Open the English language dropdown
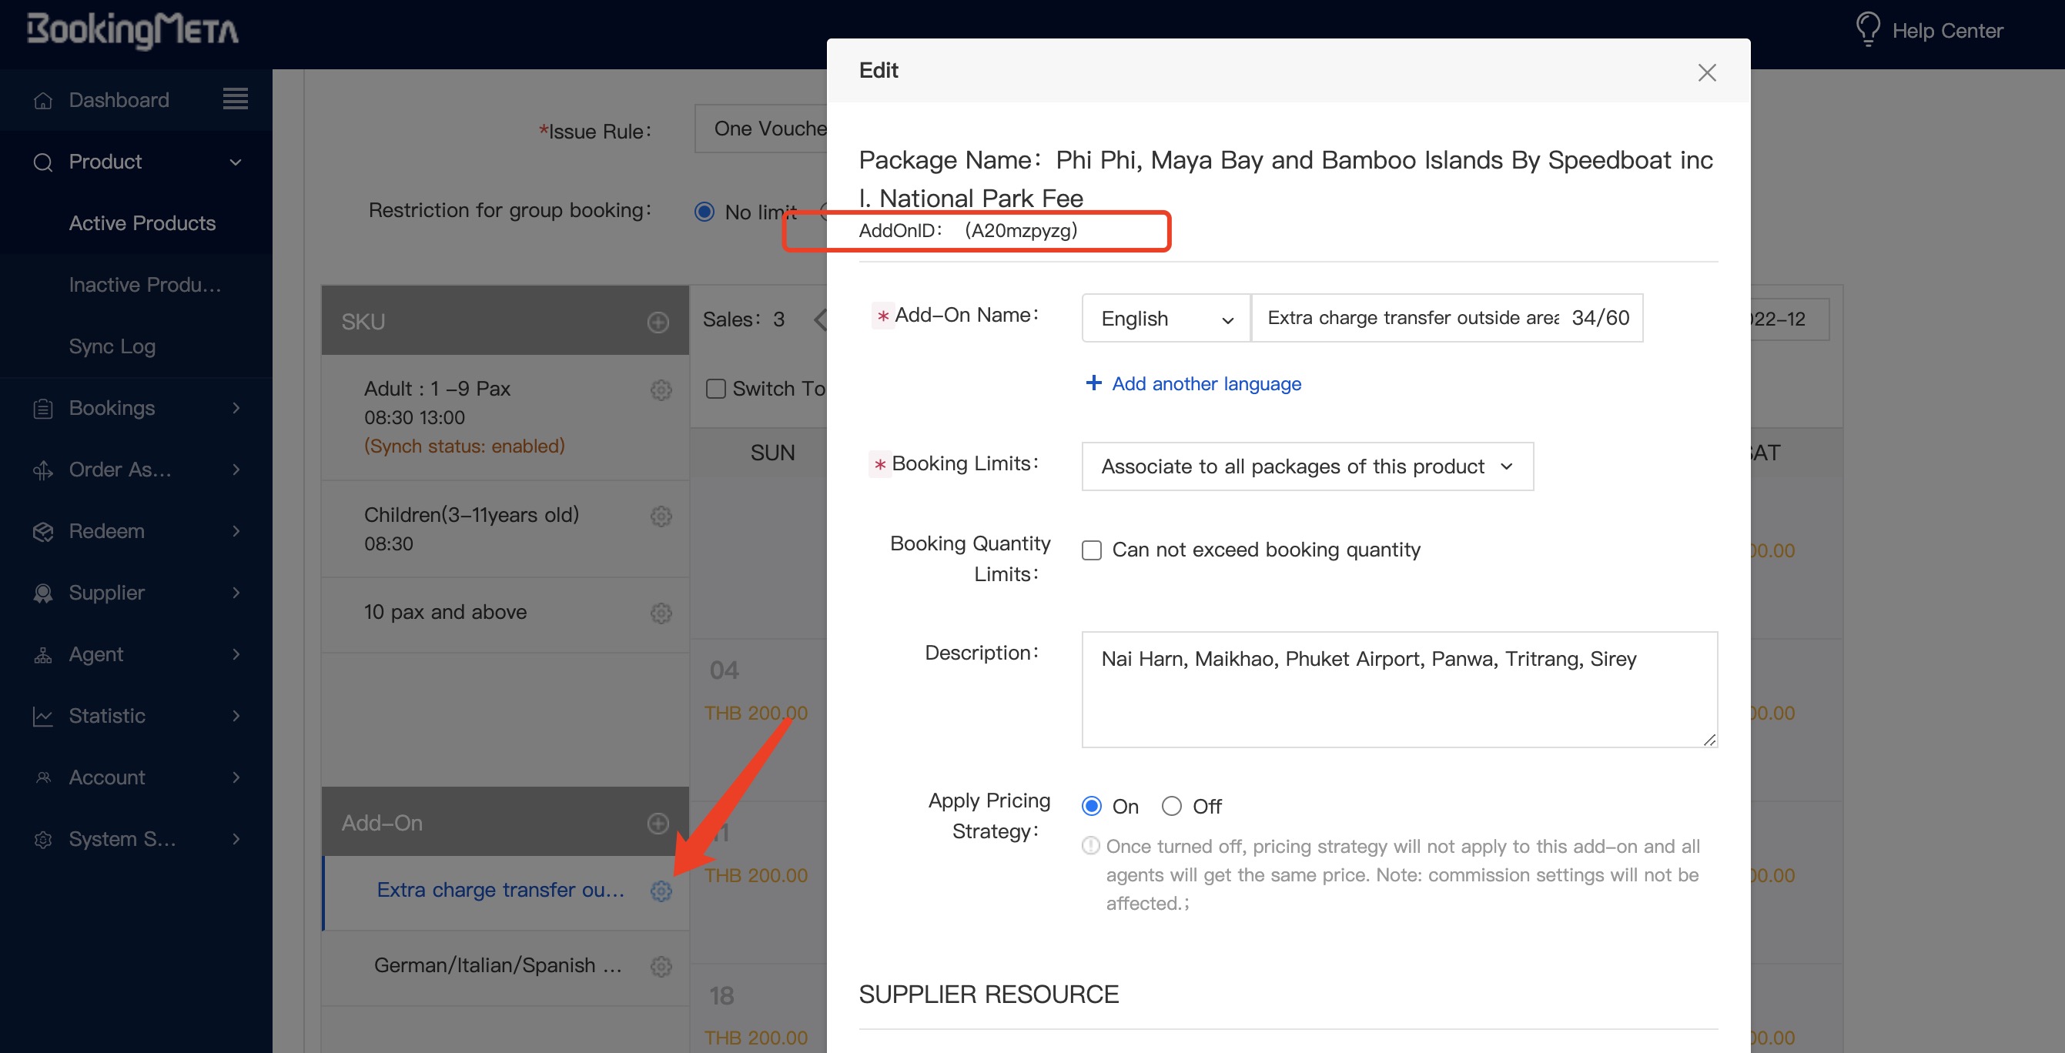The width and height of the screenshot is (2065, 1053). coord(1165,319)
